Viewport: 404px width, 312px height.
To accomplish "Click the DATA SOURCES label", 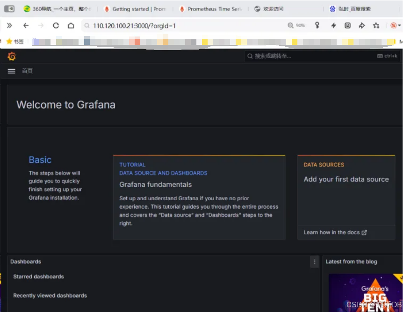I will click(x=324, y=165).
